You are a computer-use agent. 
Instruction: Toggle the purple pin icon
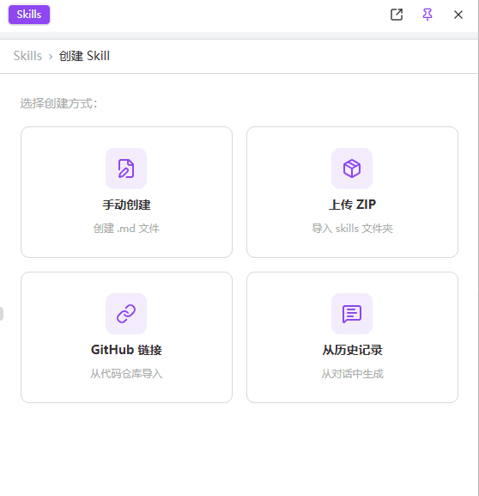pos(427,15)
